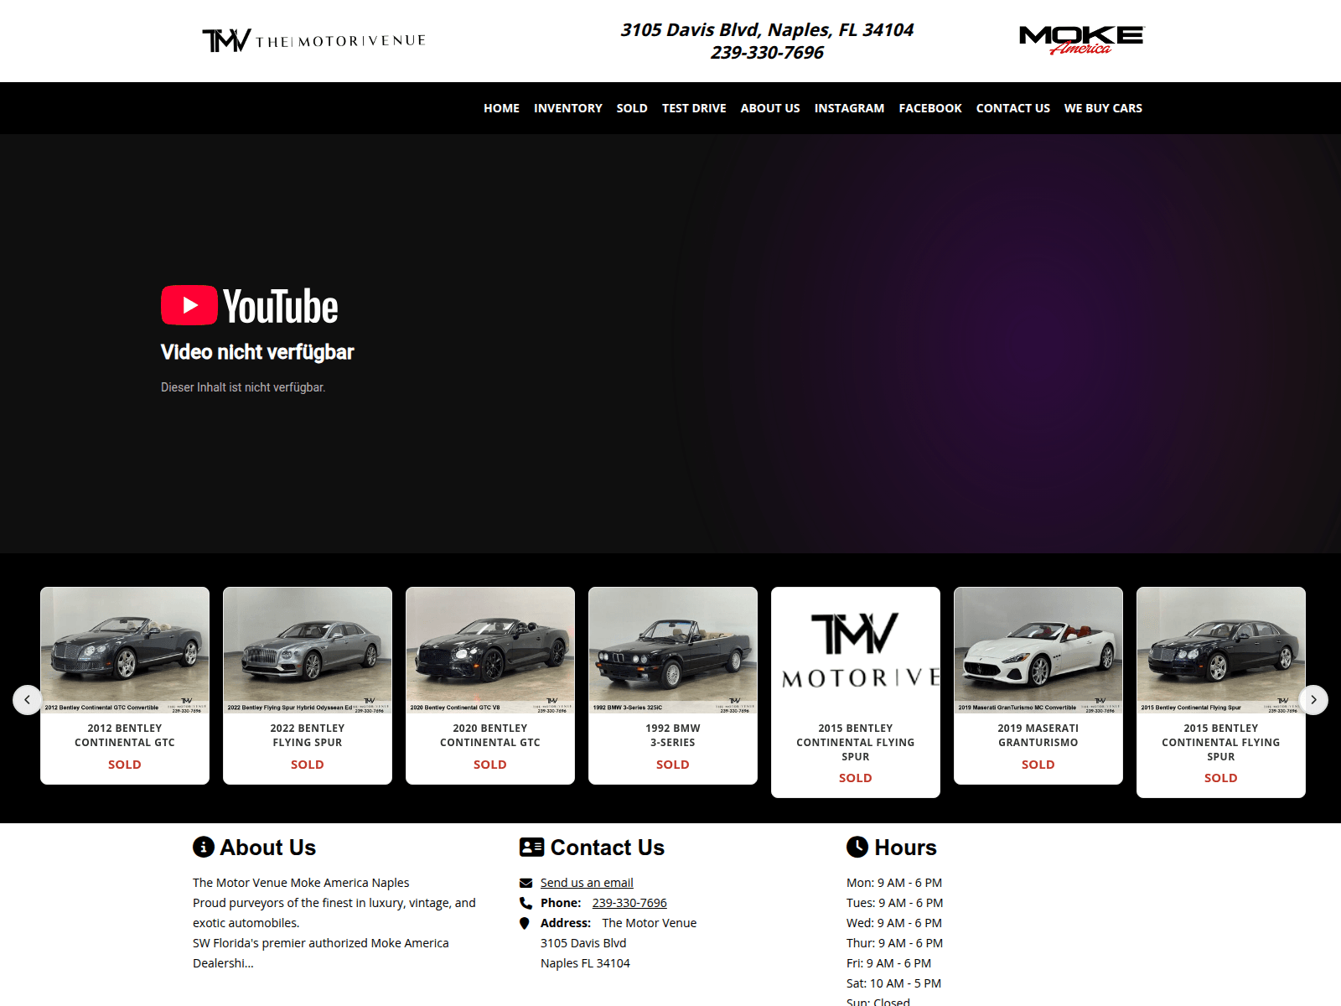Click the envelope email icon
1341x1006 pixels.
click(x=526, y=883)
